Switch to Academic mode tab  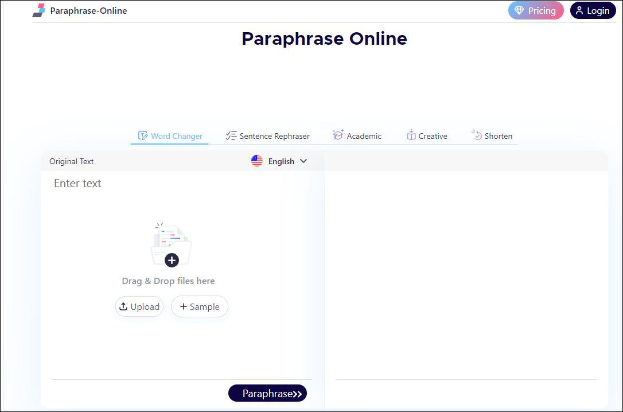point(357,136)
